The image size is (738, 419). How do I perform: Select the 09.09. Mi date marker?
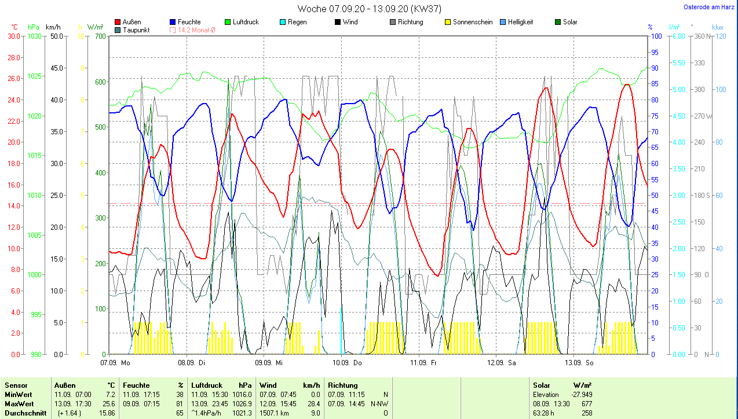[268, 363]
